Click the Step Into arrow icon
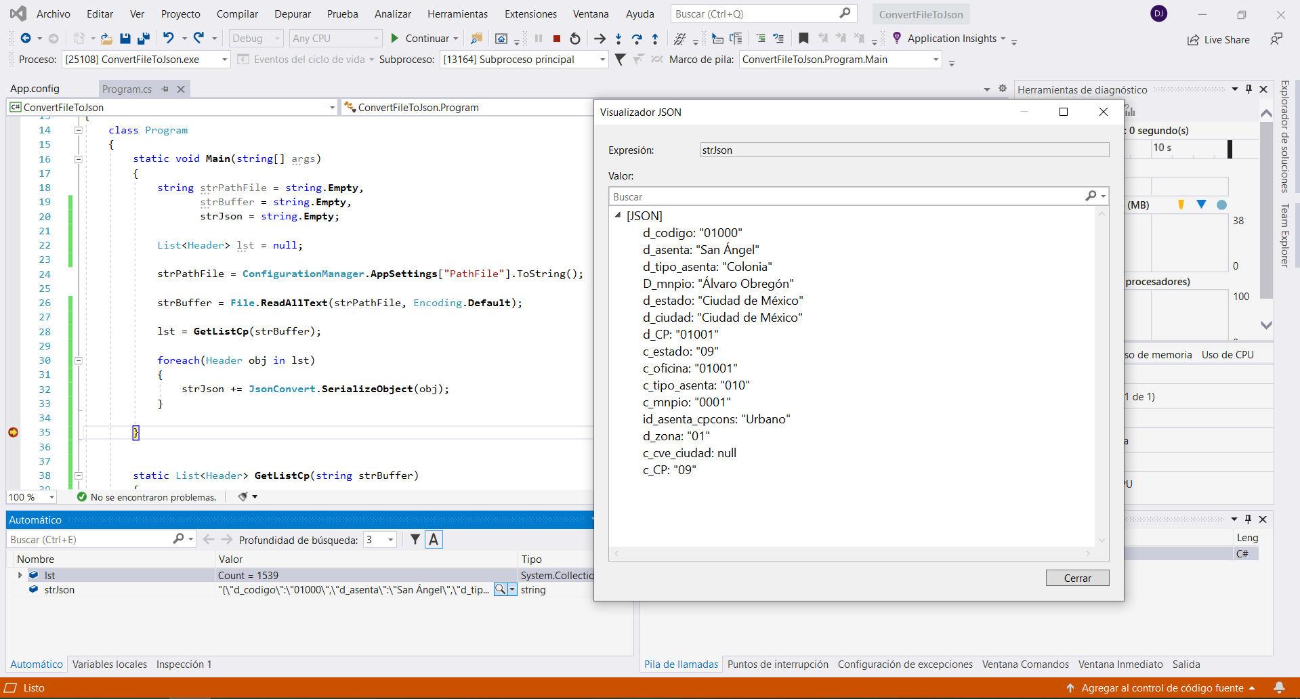The width and height of the screenshot is (1300, 699). 618,39
